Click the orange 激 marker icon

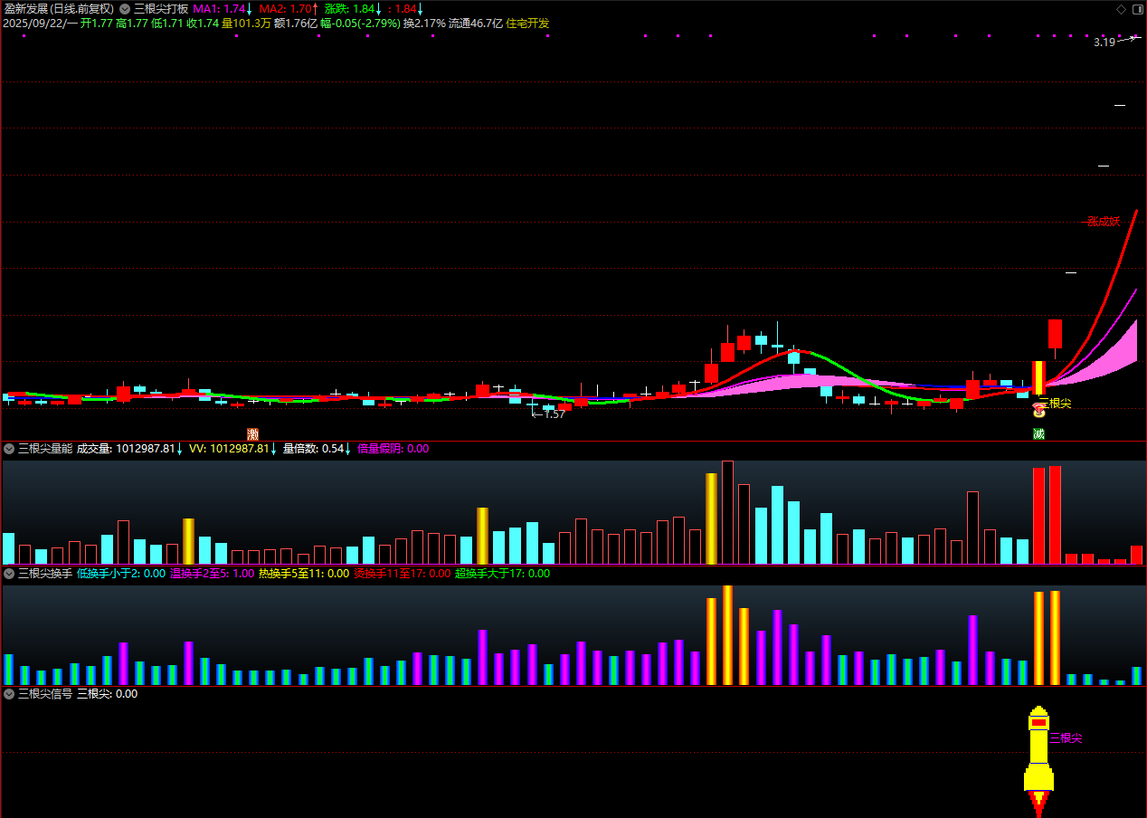[x=252, y=434]
